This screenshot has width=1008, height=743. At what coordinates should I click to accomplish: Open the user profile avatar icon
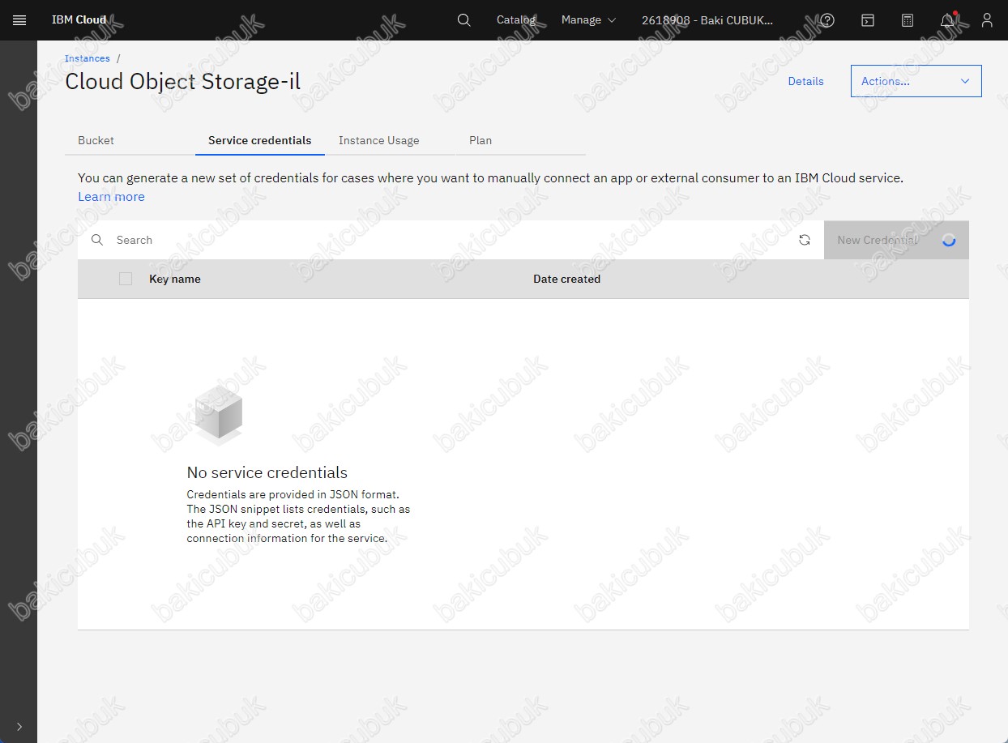[x=986, y=20]
